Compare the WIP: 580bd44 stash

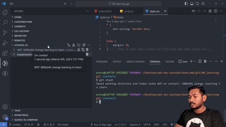(83, 50)
